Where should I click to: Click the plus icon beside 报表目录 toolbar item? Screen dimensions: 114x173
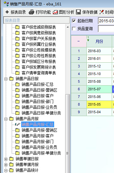tap(7, 12)
